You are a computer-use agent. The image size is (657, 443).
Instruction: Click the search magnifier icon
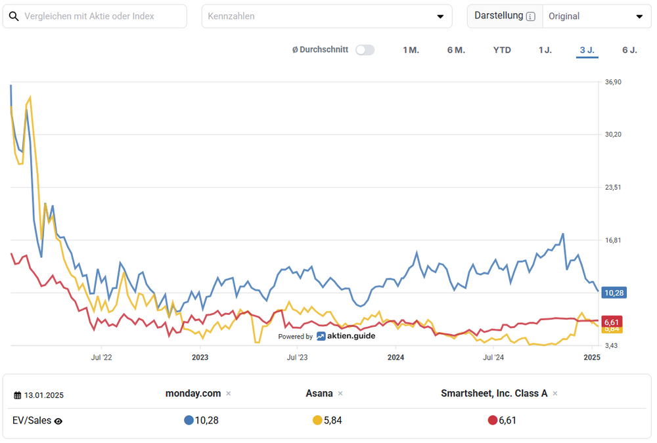point(14,16)
